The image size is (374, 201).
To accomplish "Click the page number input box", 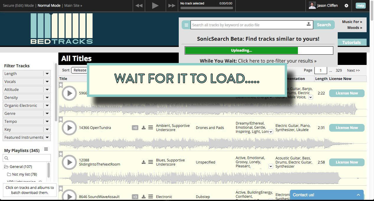I will [321, 71].
